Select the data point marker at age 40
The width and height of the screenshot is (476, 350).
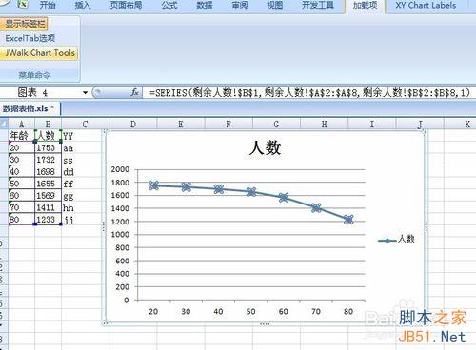219,189
